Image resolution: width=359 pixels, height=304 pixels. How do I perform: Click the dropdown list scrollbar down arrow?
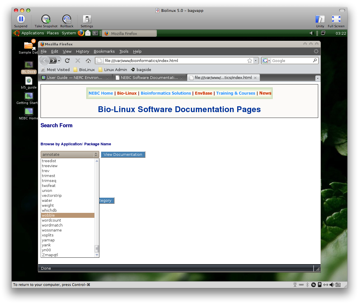[97, 255]
